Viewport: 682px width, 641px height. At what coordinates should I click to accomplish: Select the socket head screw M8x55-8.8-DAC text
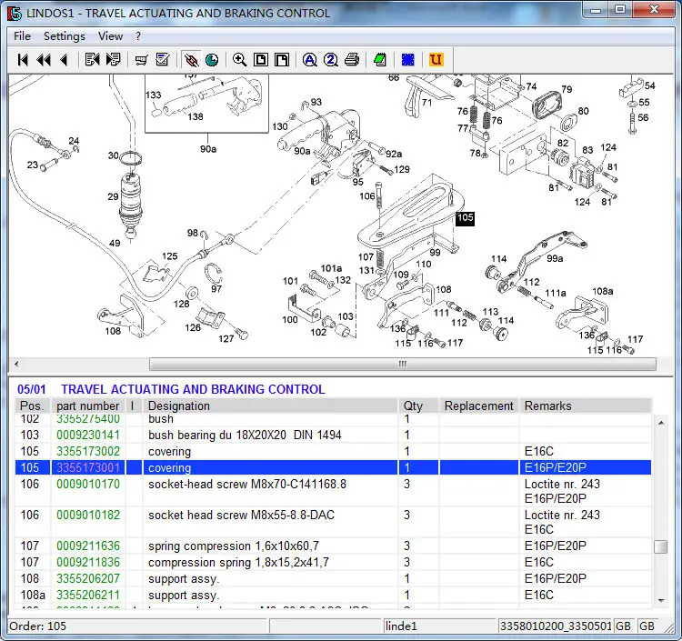[x=241, y=516]
